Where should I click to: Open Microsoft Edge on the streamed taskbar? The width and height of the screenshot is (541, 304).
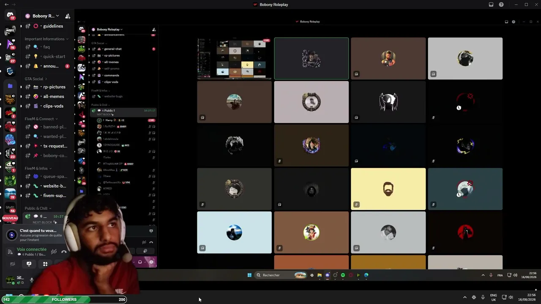point(366,275)
